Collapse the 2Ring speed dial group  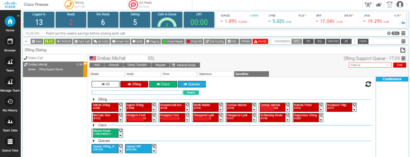[x=94, y=99]
